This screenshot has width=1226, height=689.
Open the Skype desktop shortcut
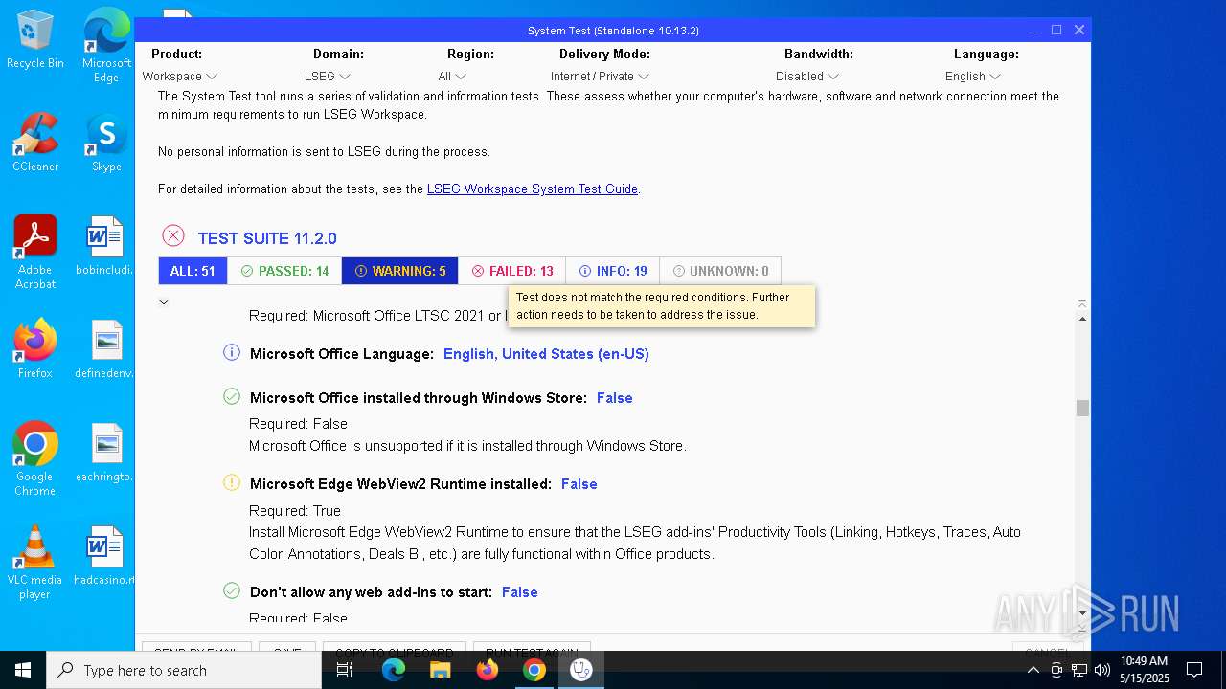(x=106, y=143)
